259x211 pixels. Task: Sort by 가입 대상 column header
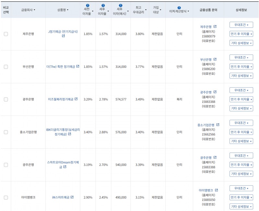point(157,10)
